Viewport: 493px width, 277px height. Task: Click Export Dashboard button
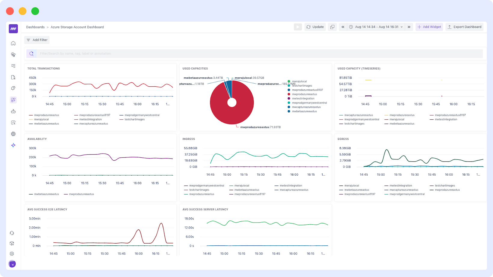(464, 27)
